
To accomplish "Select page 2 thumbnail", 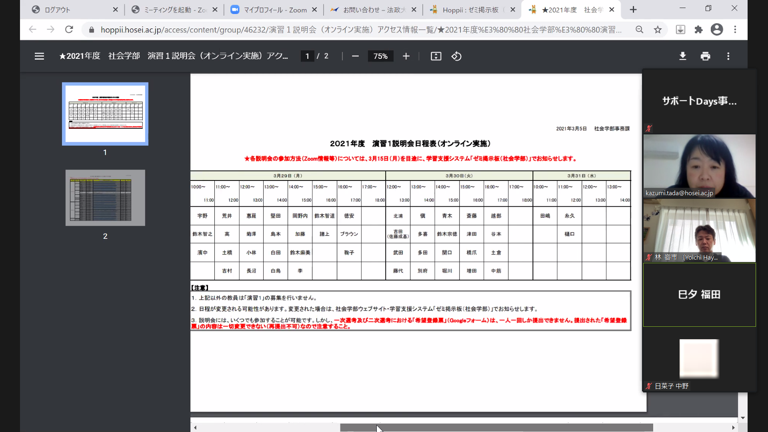I will click(x=105, y=198).
